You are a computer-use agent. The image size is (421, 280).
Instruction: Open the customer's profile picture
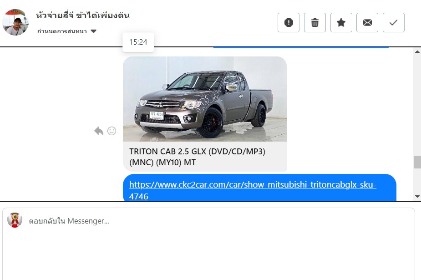15,22
